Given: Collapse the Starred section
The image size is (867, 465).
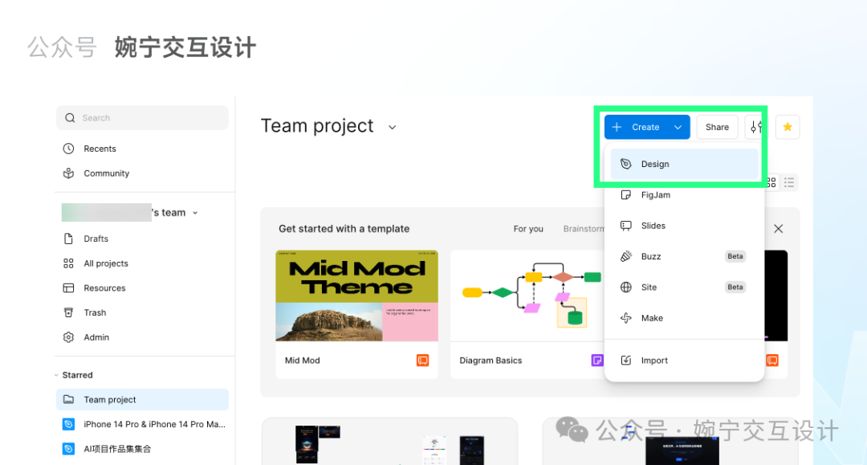Looking at the screenshot, I should [x=56, y=375].
